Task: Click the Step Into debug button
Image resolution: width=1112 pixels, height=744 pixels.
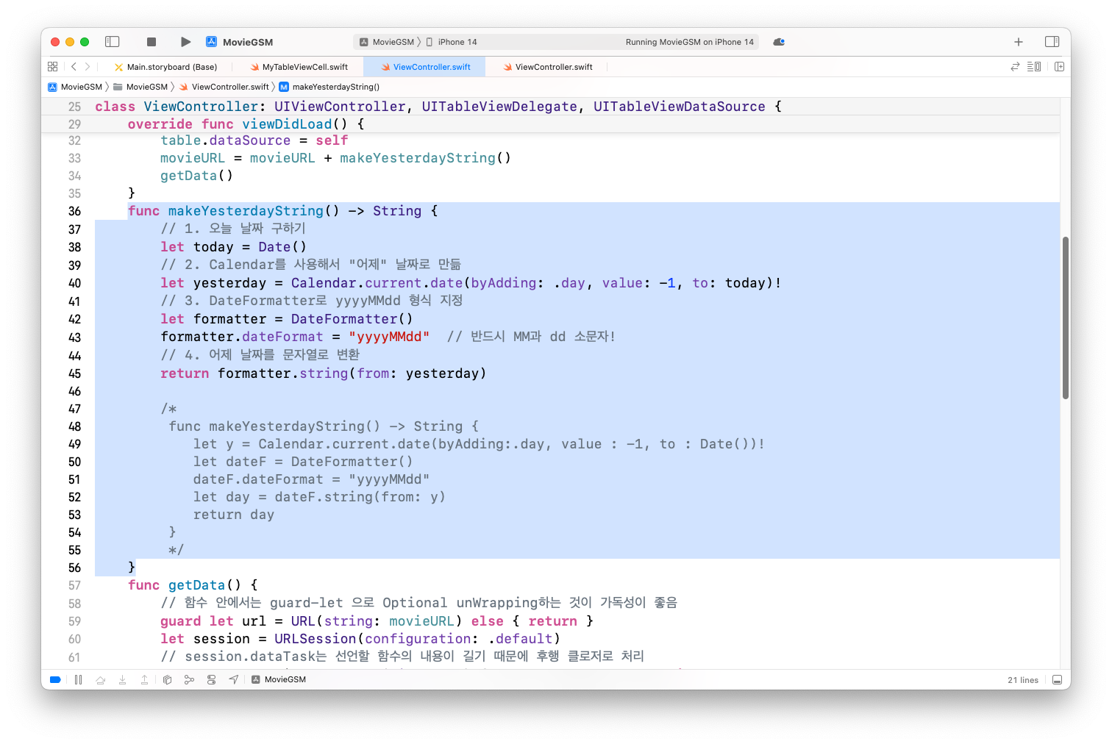Action: (123, 680)
